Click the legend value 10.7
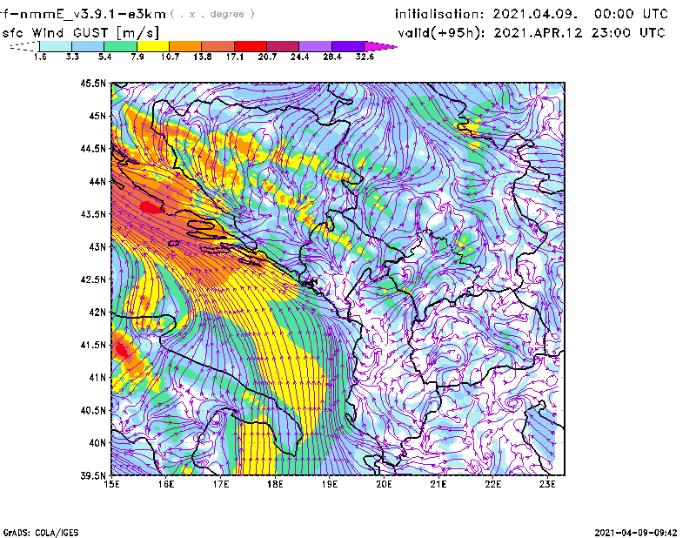This screenshot has width=696, height=538. click(x=170, y=57)
